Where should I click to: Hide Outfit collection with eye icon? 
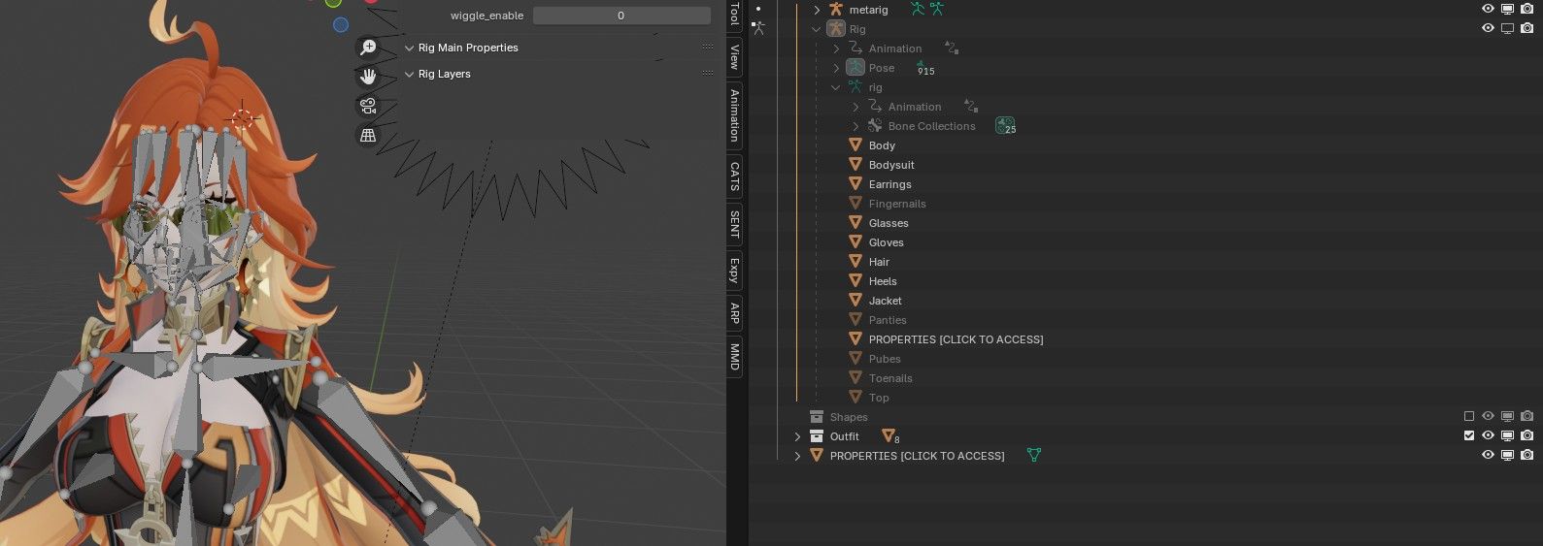point(1488,436)
